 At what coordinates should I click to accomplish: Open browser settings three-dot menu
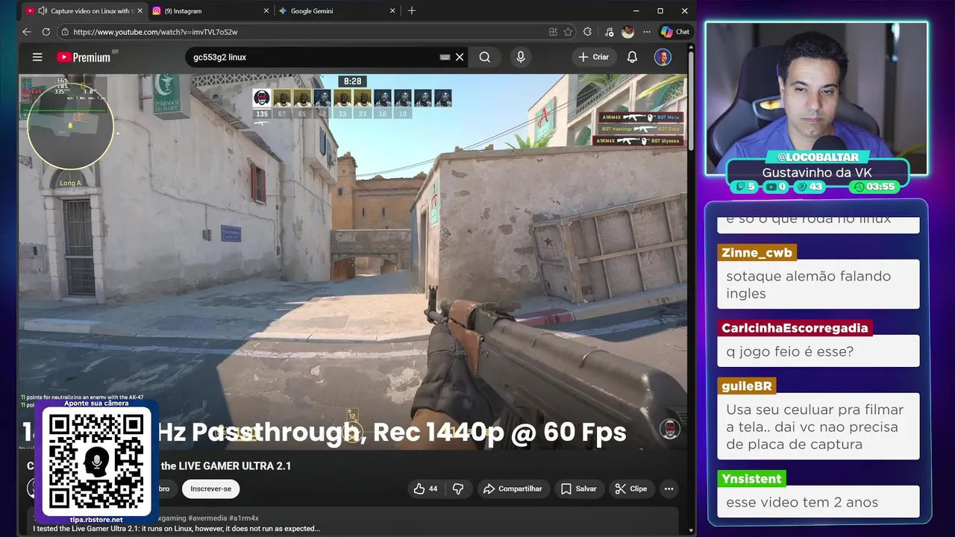tap(647, 32)
